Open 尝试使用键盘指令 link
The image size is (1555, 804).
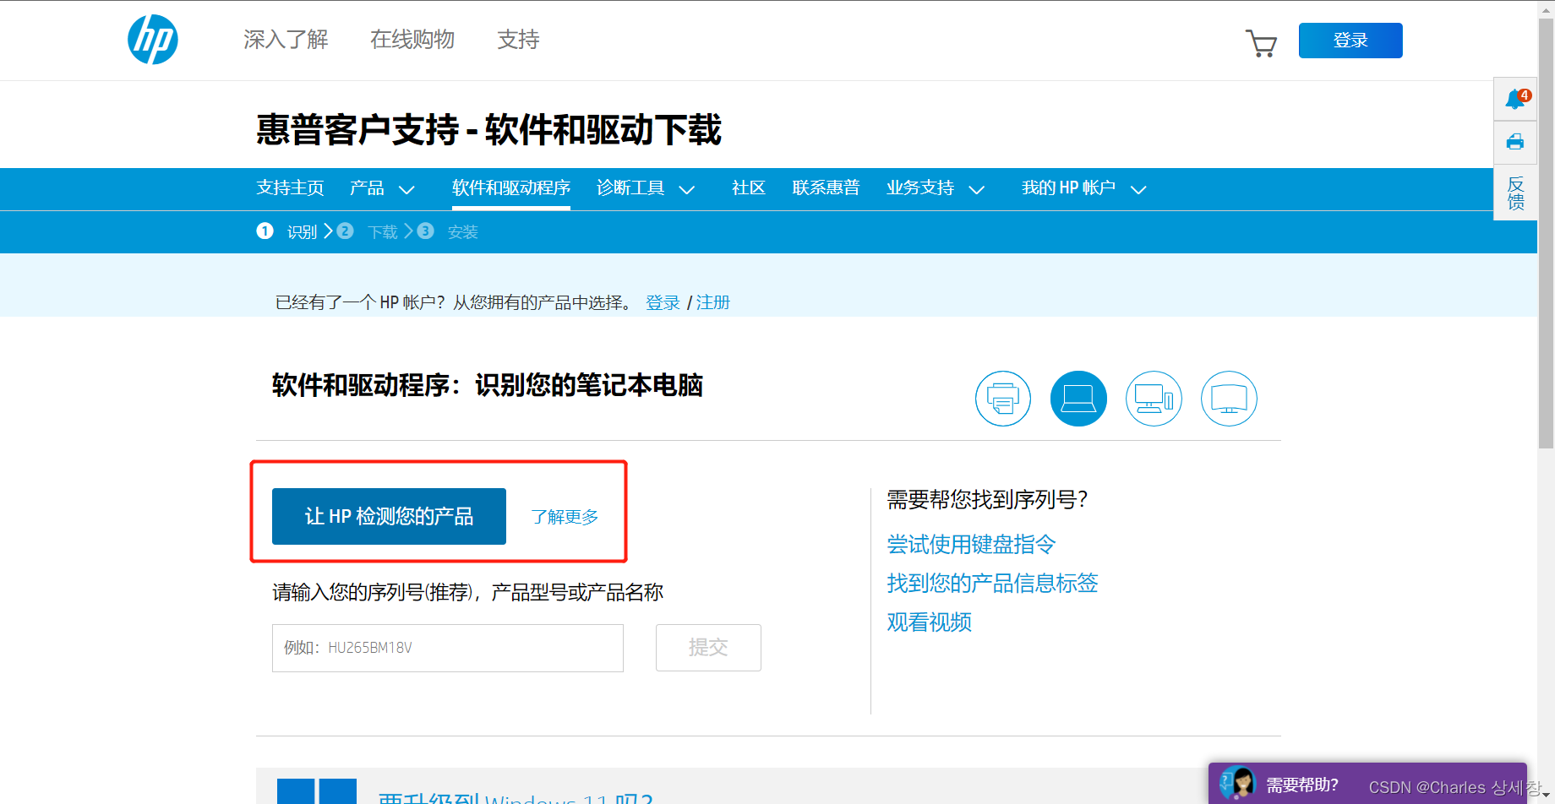(x=971, y=545)
